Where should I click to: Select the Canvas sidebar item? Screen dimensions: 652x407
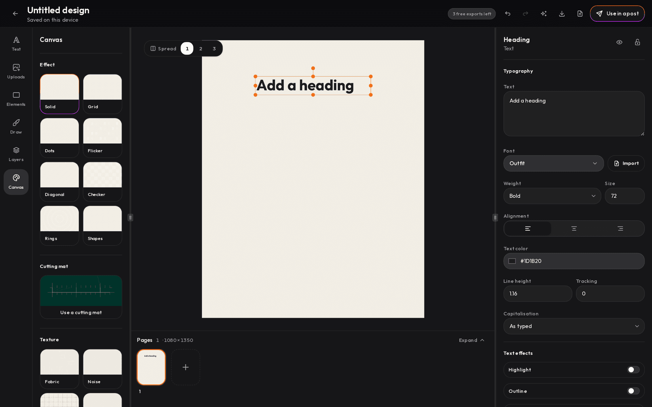16,182
